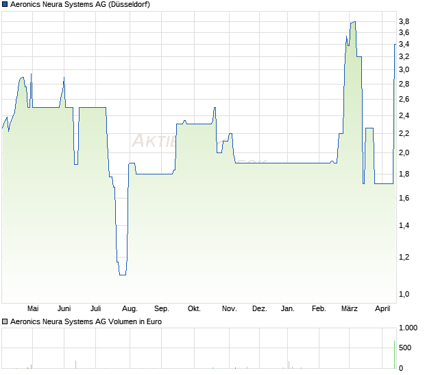
Task: Click the 1,2 price axis label
Action: pyautogui.click(x=404, y=257)
